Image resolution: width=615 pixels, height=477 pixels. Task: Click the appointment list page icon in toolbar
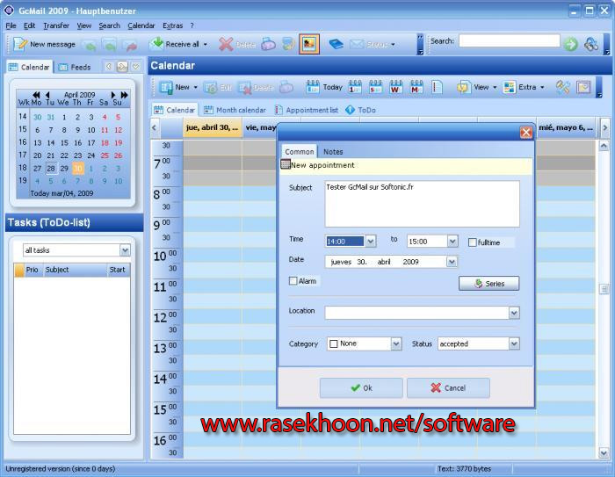[437, 87]
